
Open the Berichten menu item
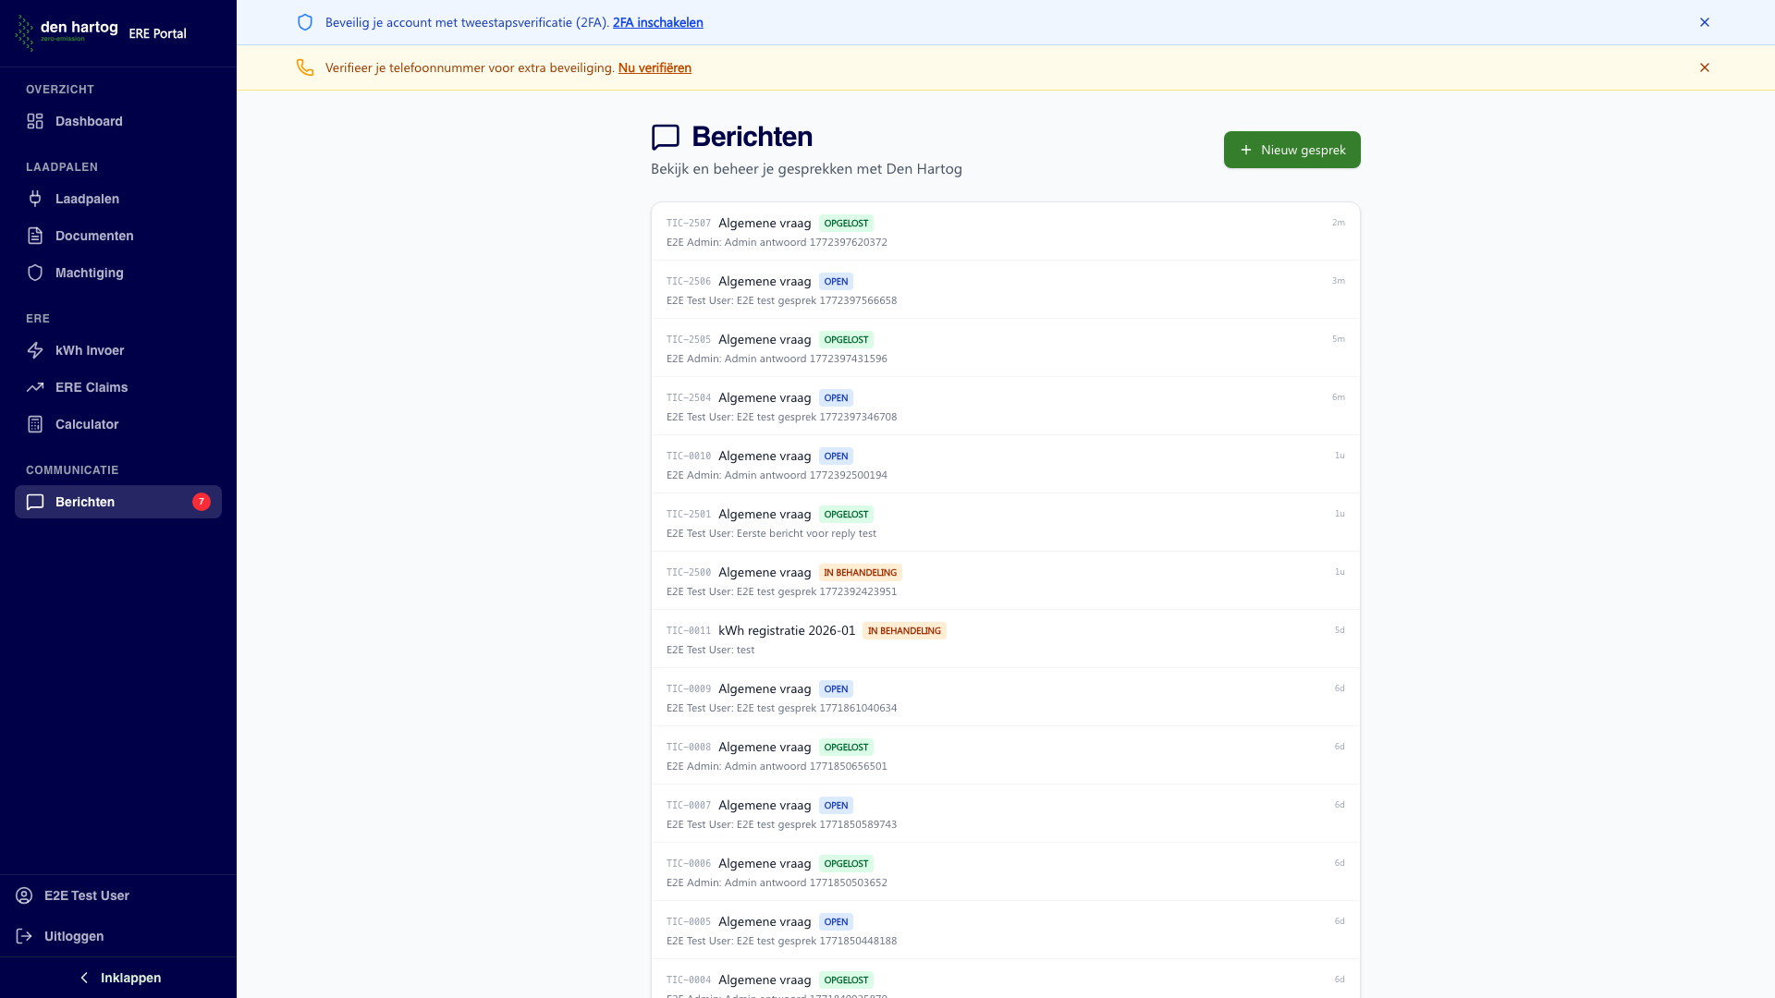pyautogui.click(x=85, y=502)
